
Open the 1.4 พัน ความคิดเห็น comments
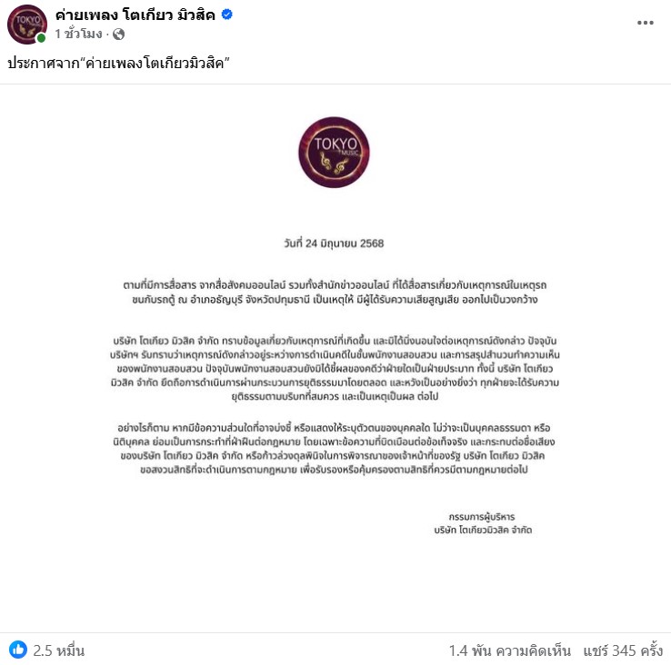tap(510, 650)
